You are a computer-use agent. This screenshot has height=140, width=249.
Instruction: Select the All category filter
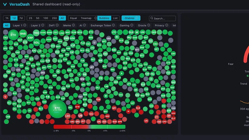pyautogui.click(x=7, y=26)
